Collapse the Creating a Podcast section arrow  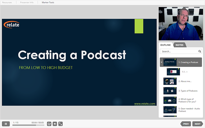click(162, 62)
